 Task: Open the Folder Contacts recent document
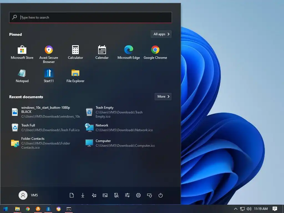click(x=41, y=143)
